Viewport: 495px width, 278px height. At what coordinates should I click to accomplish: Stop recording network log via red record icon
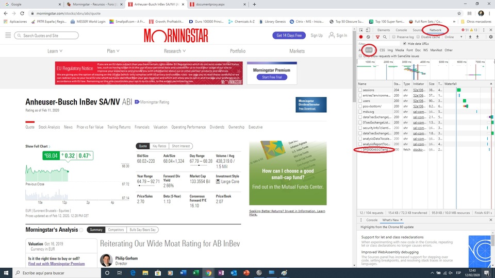click(361, 37)
